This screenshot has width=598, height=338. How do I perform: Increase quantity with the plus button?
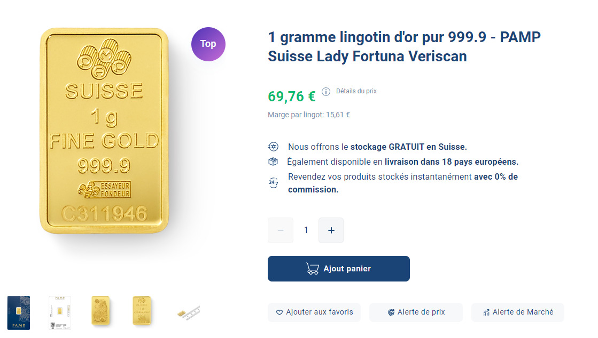click(331, 230)
